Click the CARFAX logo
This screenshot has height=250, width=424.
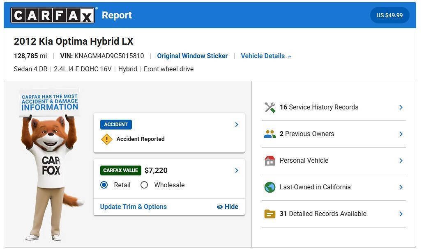click(x=53, y=16)
